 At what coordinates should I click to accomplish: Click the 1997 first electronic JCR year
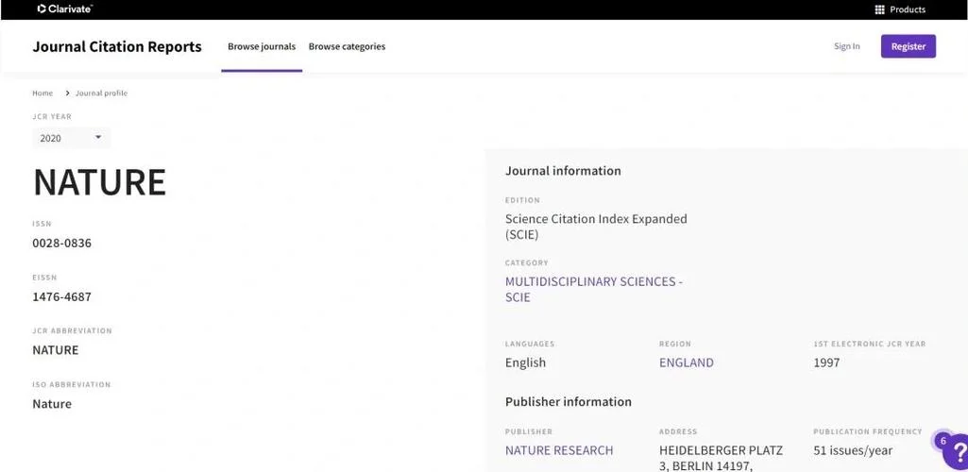826,362
